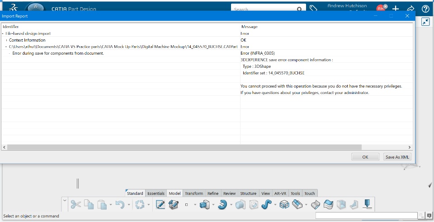Click the wireframe solid box icon
The image size is (434, 222).
pos(284,205)
